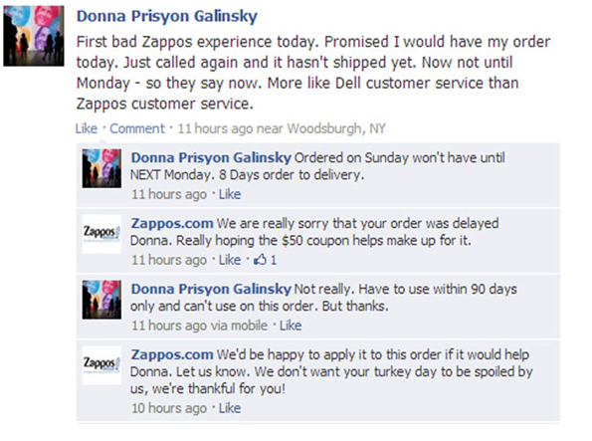Click Zappos logo beside the $50 coupon comment
This screenshot has height=441, width=592.
(101, 234)
